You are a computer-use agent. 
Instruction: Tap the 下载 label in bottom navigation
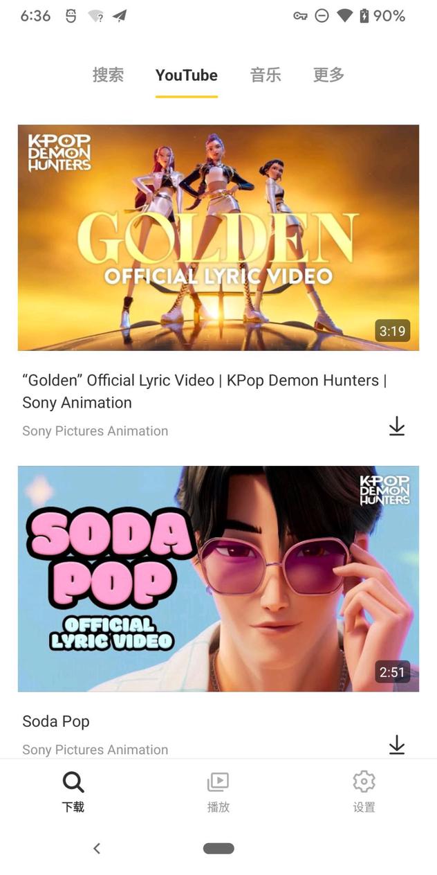tap(73, 807)
